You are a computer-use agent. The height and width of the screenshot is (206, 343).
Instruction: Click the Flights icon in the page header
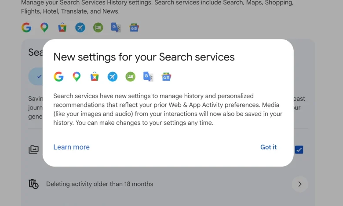pyautogui.click(x=80, y=28)
